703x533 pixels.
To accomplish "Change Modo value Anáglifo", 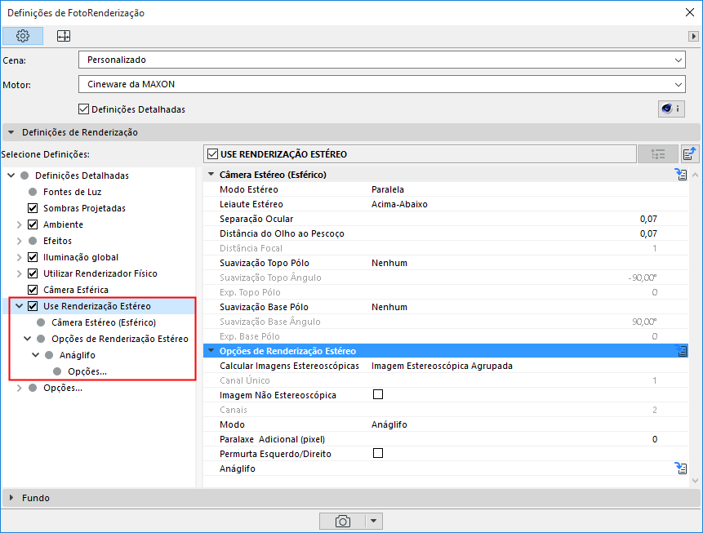I will 389,424.
